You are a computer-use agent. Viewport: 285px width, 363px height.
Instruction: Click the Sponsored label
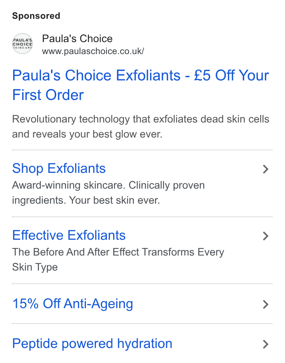point(36,16)
